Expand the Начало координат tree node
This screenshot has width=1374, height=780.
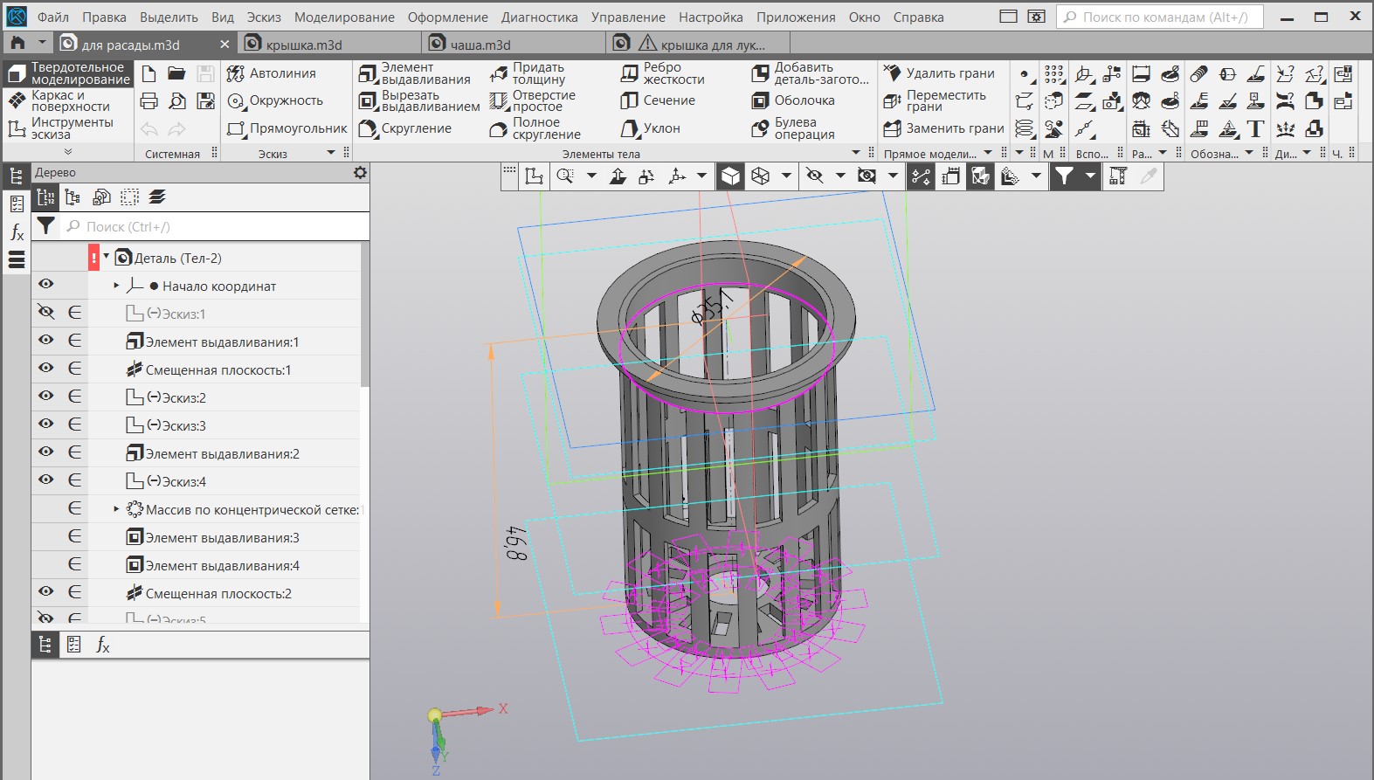coord(116,286)
